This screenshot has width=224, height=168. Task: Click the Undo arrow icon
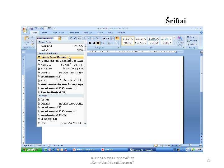tap(36, 28)
